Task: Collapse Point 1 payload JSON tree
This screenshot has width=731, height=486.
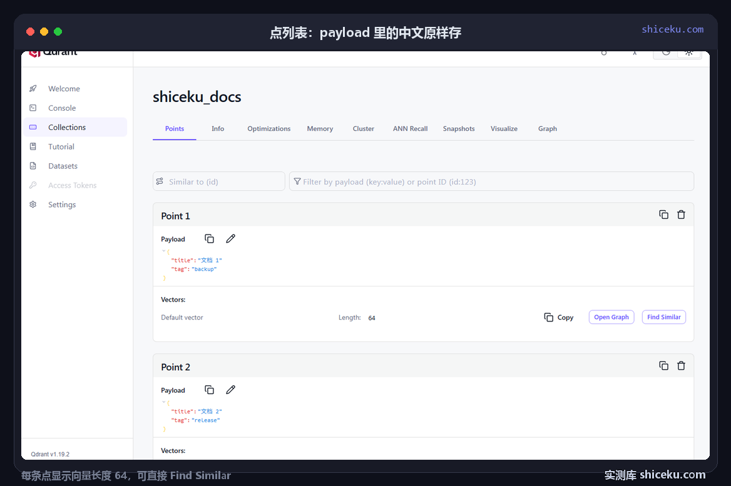Action: (x=163, y=251)
